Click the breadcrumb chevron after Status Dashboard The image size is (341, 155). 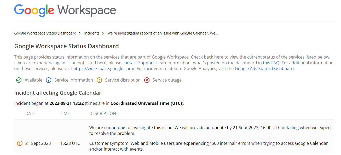point(80,33)
